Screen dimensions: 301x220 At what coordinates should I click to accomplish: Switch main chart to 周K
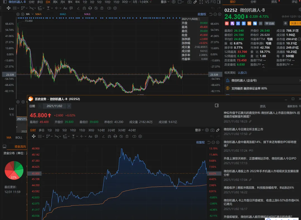point(55,2)
